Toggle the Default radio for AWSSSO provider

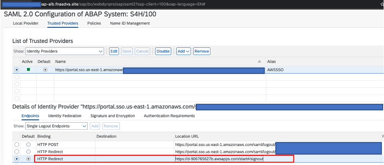pyautogui.click(x=45, y=70)
